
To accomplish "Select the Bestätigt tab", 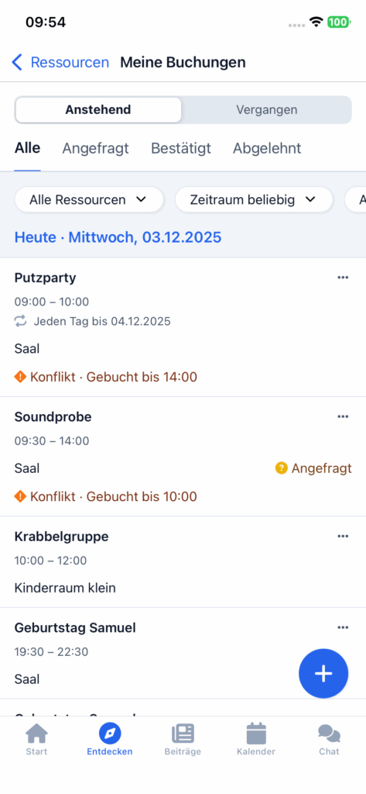I will pos(181,148).
